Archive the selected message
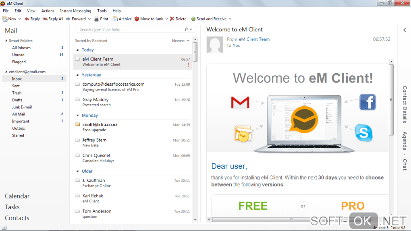 click(x=122, y=19)
